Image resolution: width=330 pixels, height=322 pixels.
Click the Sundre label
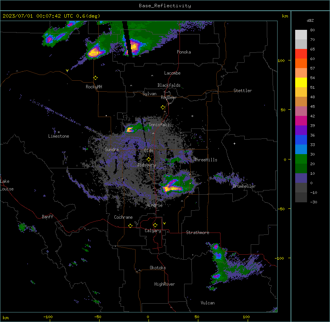[112, 150]
